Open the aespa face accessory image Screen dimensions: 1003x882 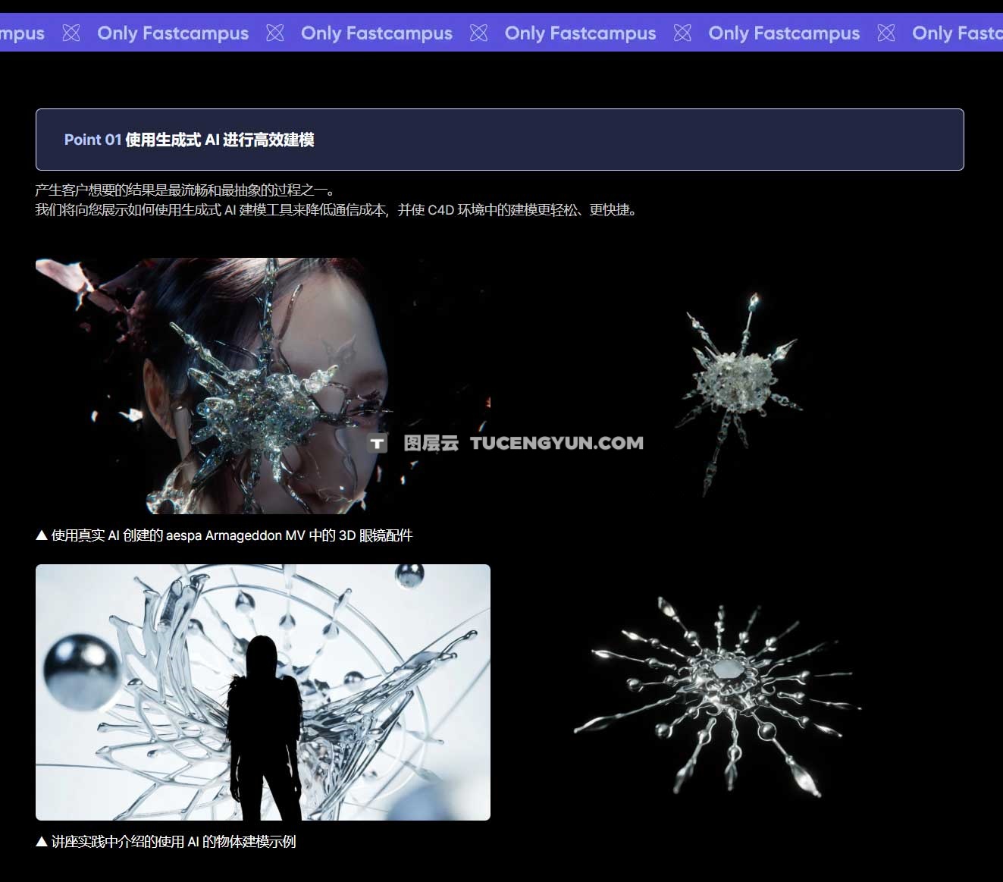tap(263, 386)
